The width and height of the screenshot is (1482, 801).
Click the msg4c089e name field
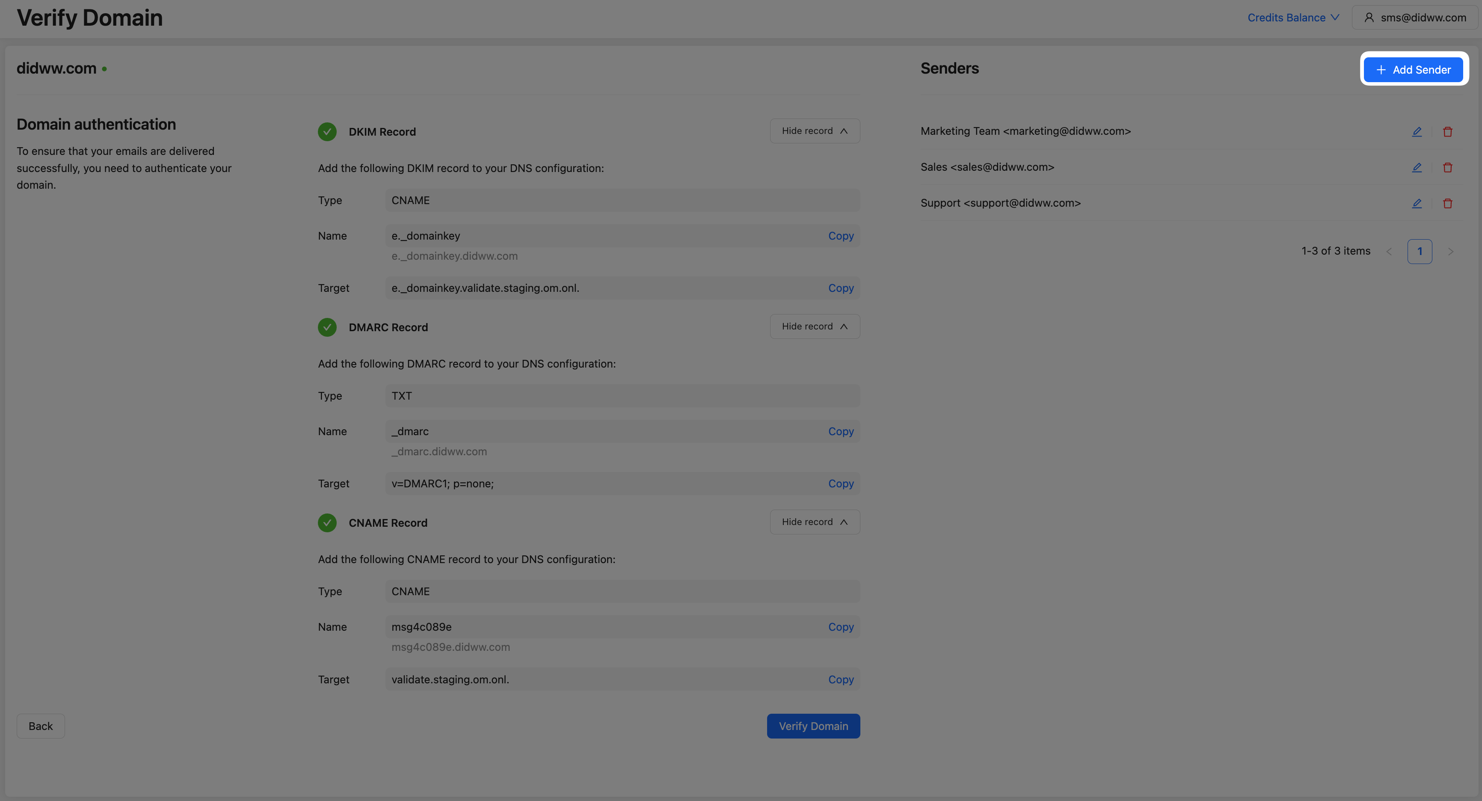pyautogui.click(x=604, y=627)
